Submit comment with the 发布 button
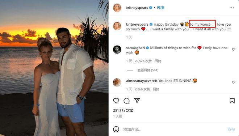 pyautogui.click(x=231, y=129)
